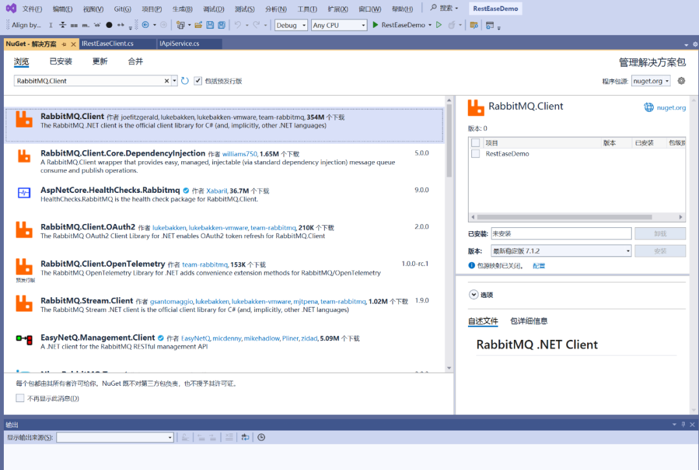Viewport: 699px width, 470px height.
Task: Open the Debug configuration dropdown
Action: 291,25
